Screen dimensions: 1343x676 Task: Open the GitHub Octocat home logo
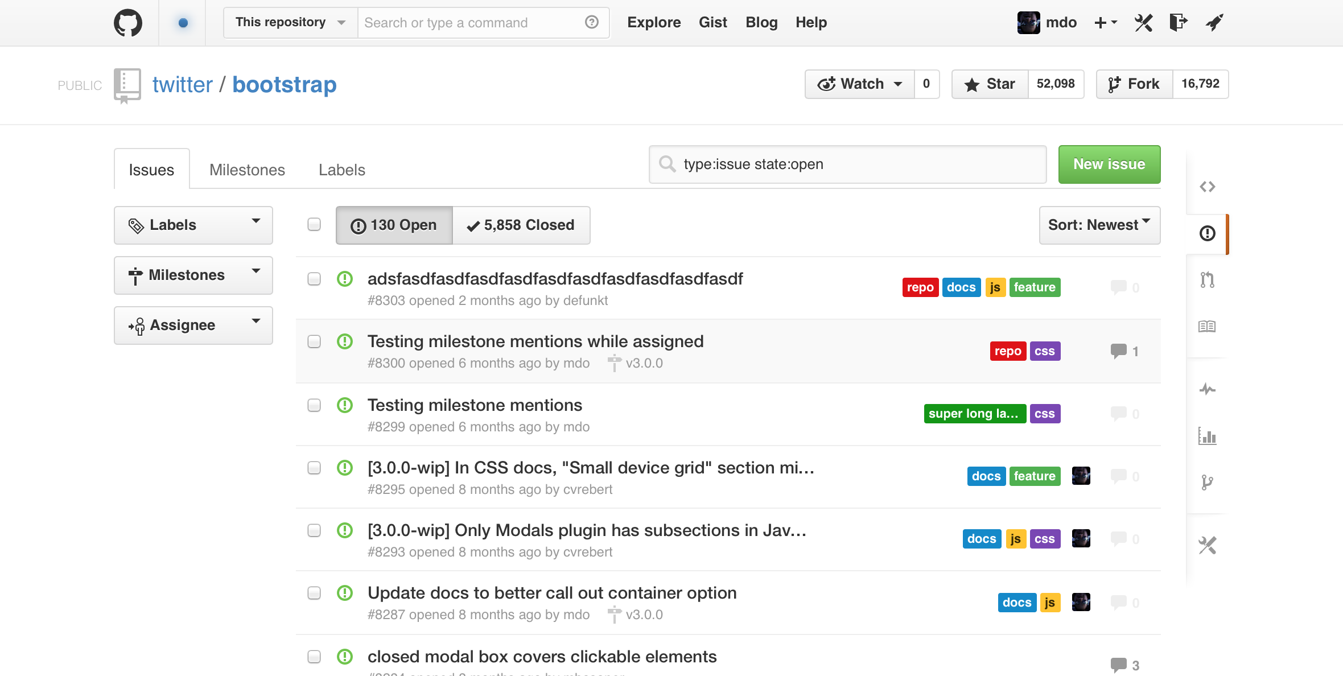point(128,23)
